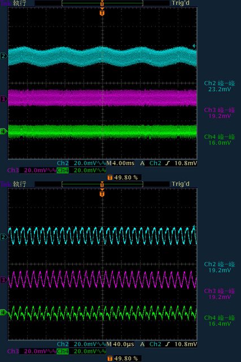Click the Ch3 ground marker in the 4.00ms capture
This screenshot has height=362, width=241.
(3, 99)
